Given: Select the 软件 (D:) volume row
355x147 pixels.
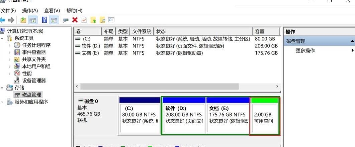Looking at the screenshot, I should tap(177, 46).
